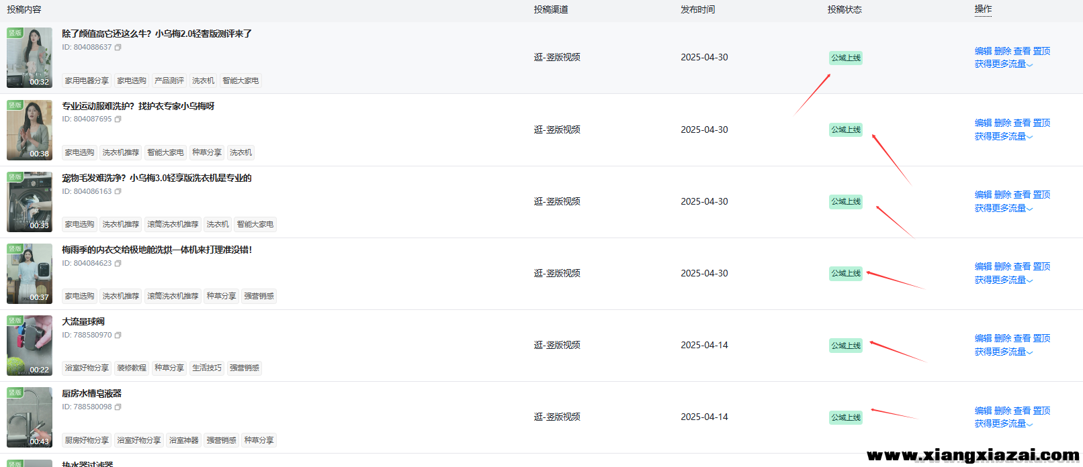Open title 专业运动服难洗护?找护衣专家小乌梅呀

click(138, 107)
